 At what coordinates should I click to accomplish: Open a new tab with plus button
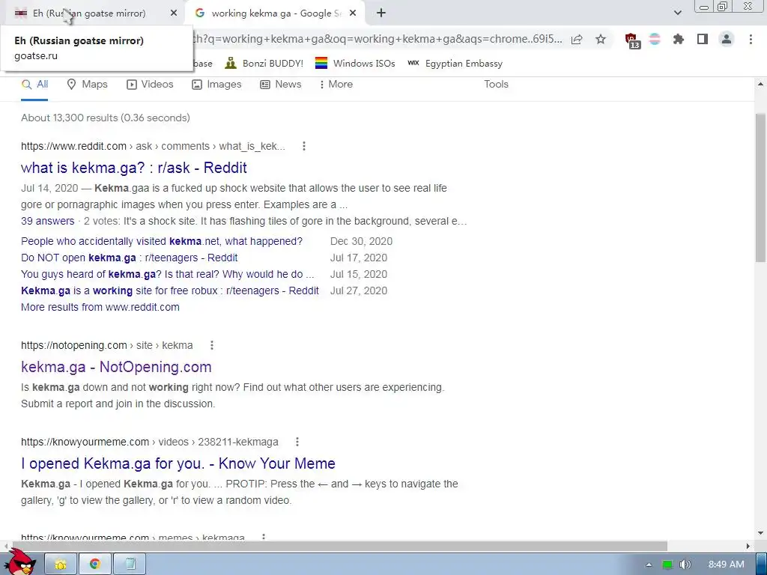[x=381, y=13]
